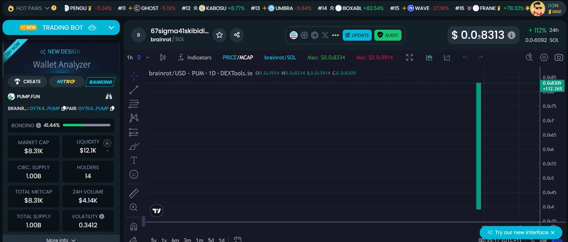Select the Fibonacci retracement tool
Screen dimensions: 568x242
(134, 104)
